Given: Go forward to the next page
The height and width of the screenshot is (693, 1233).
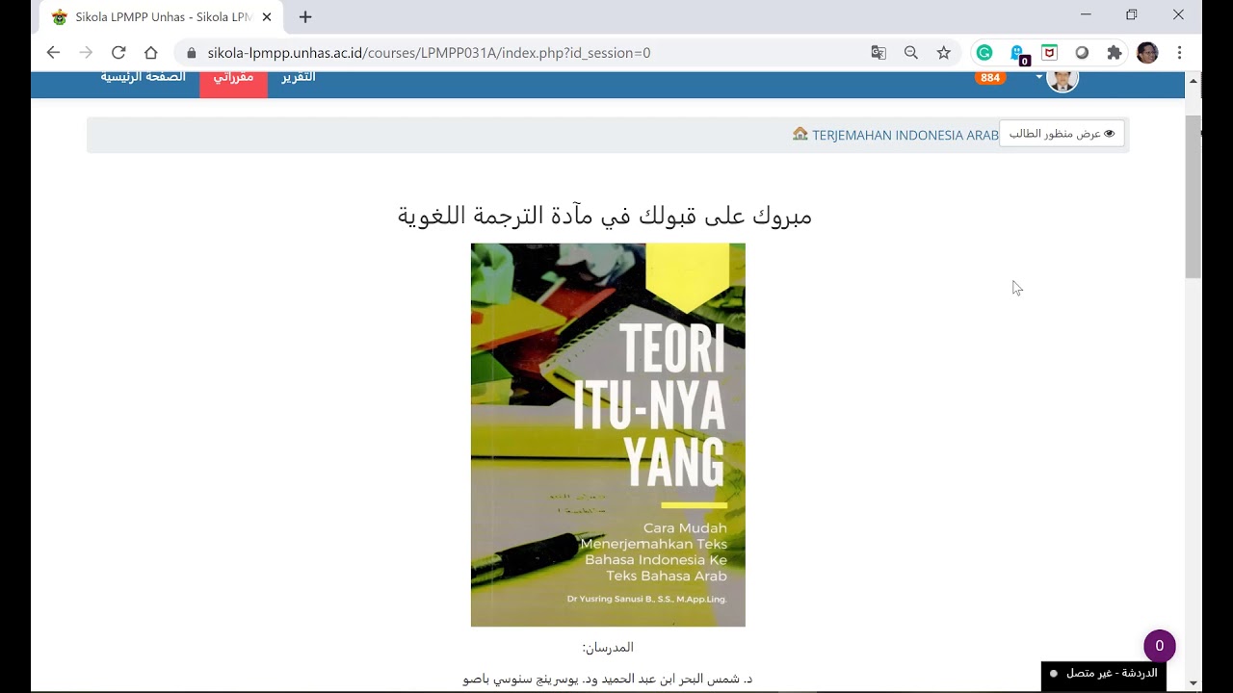Looking at the screenshot, I should point(86,53).
